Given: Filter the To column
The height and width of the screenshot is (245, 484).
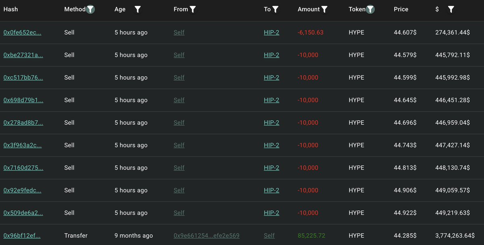Looking at the screenshot, I should (275, 9).
